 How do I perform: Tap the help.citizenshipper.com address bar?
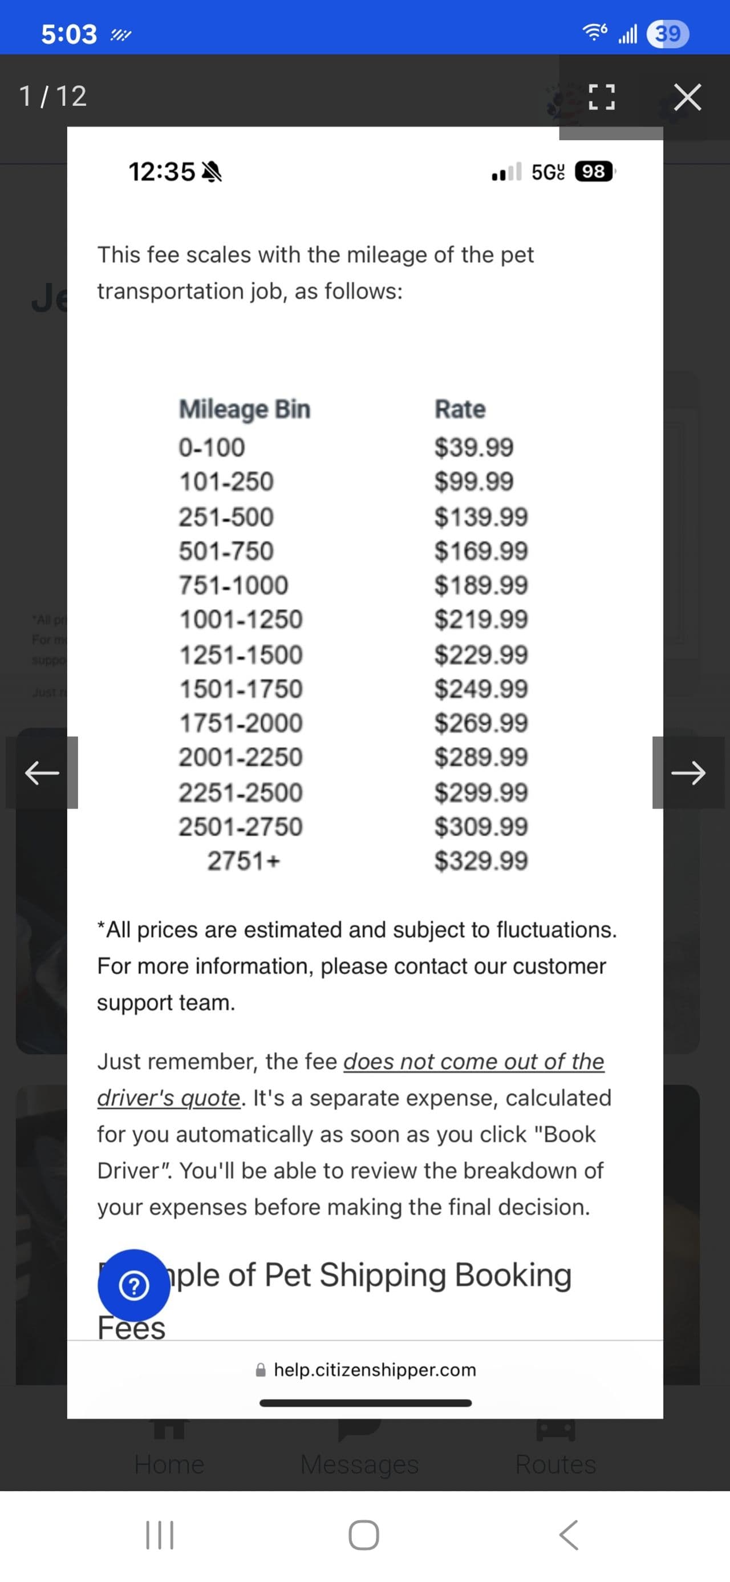click(x=366, y=1370)
